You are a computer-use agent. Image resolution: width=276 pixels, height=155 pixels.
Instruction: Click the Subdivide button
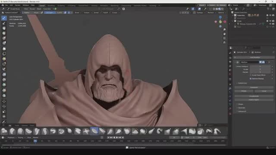254,87
